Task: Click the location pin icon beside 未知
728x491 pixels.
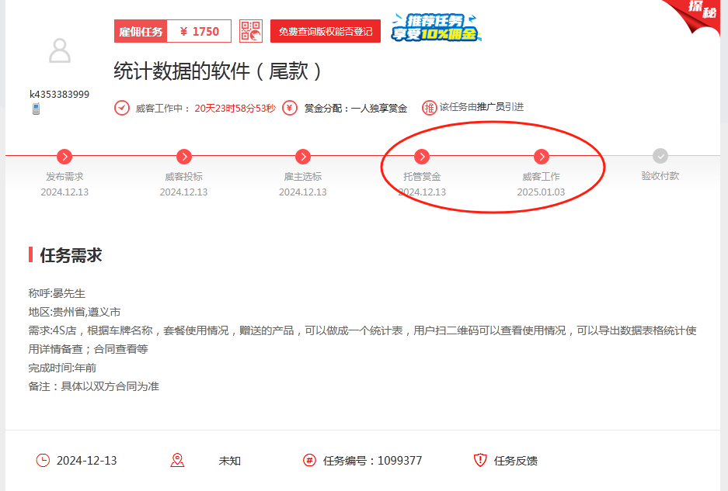Action: (x=177, y=461)
